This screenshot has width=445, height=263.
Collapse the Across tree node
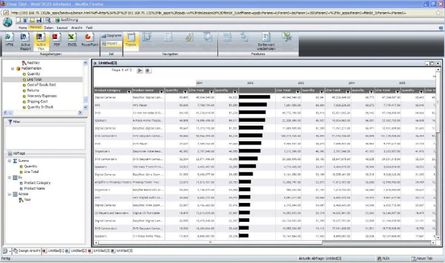9,194
